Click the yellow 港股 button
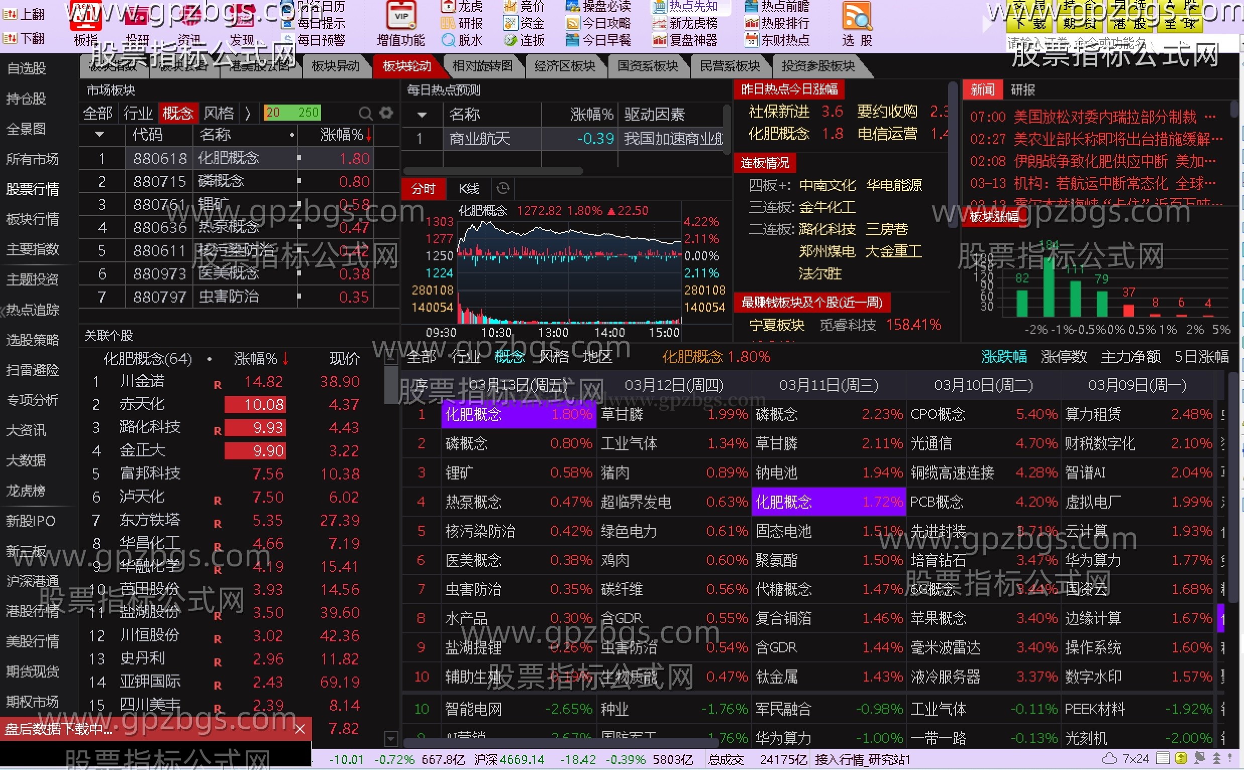 [1129, 23]
